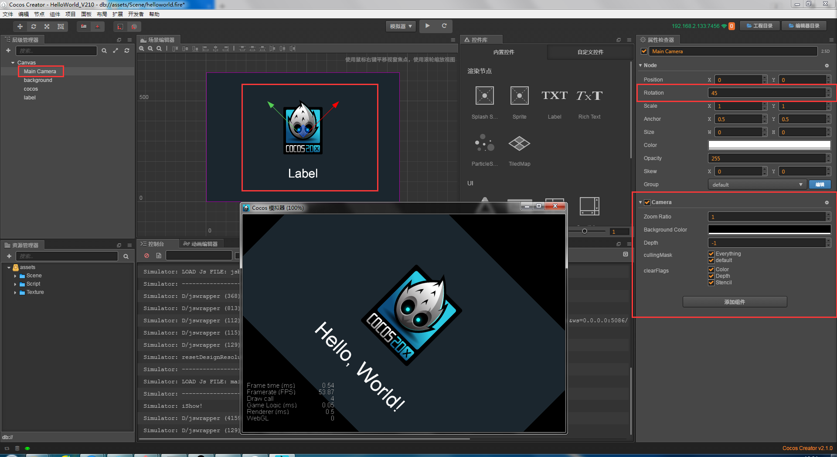
Task: Expand or collapse all hierarchy nodes
Action: point(116,51)
